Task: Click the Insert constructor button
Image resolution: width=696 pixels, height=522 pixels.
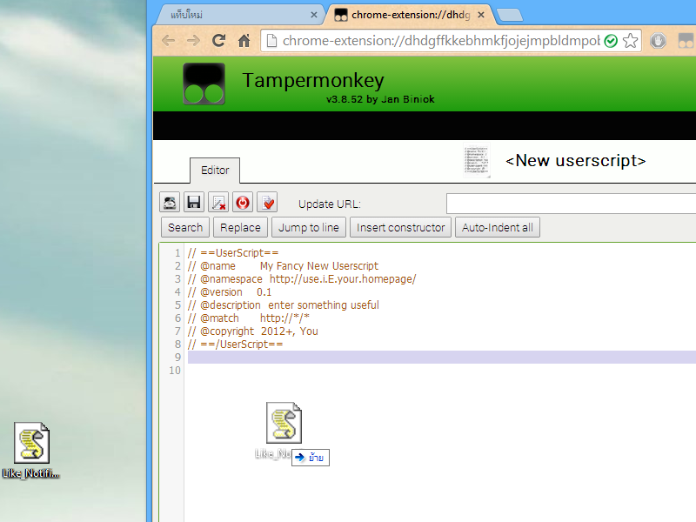Action: point(400,227)
